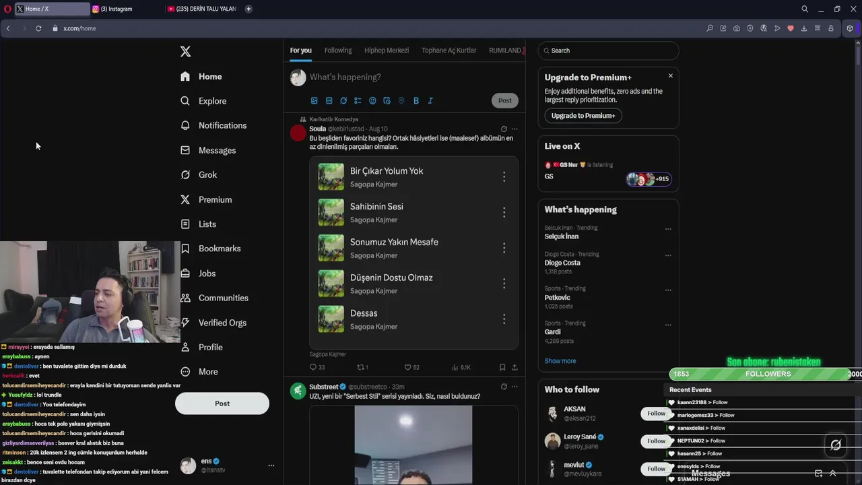
Task: Open Messages from the sidebar
Action: pyautogui.click(x=207, y=150)
